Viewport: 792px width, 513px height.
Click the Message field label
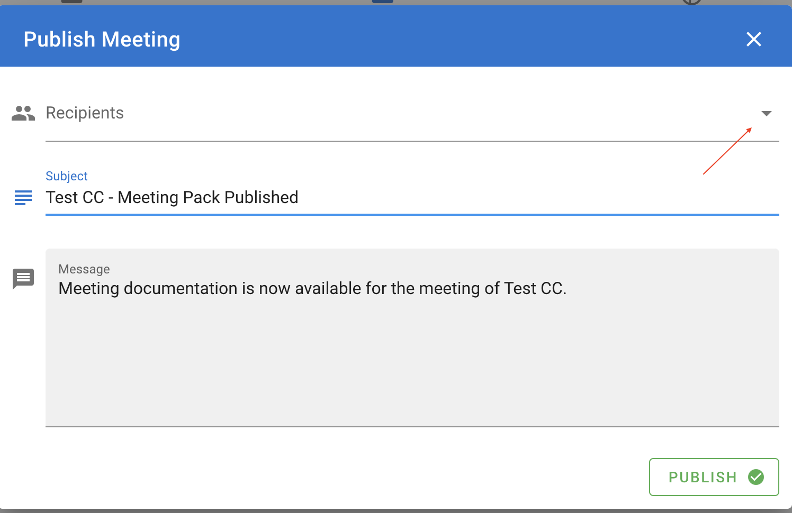pyautogui.click(x=84, y=269)
